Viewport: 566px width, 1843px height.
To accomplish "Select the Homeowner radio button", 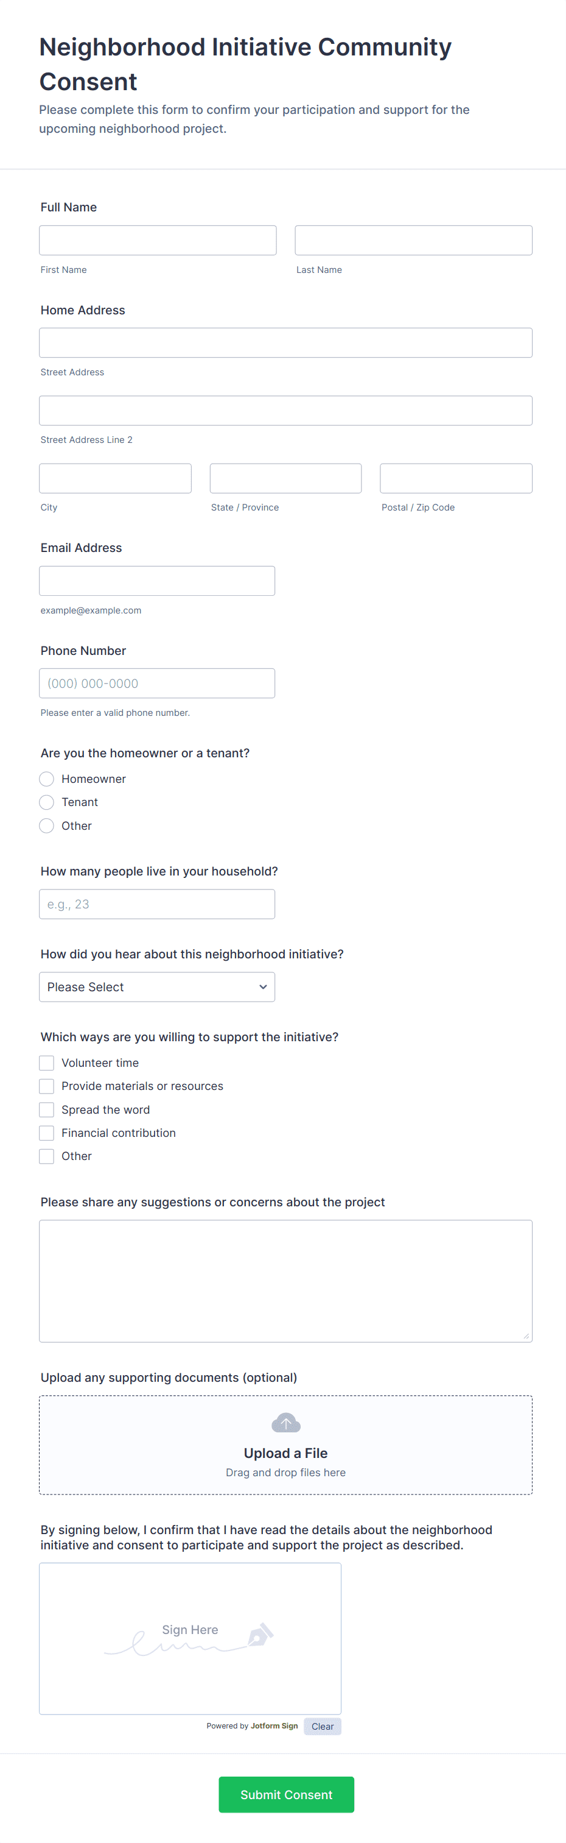I will pyautogui.click(x=46, y=779).
